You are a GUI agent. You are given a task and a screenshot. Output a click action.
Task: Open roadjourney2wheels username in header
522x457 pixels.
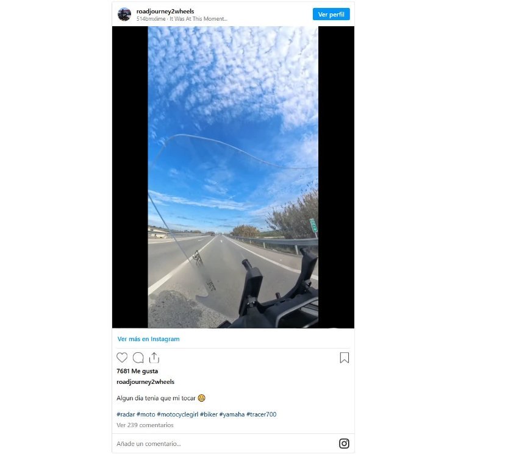165,12
